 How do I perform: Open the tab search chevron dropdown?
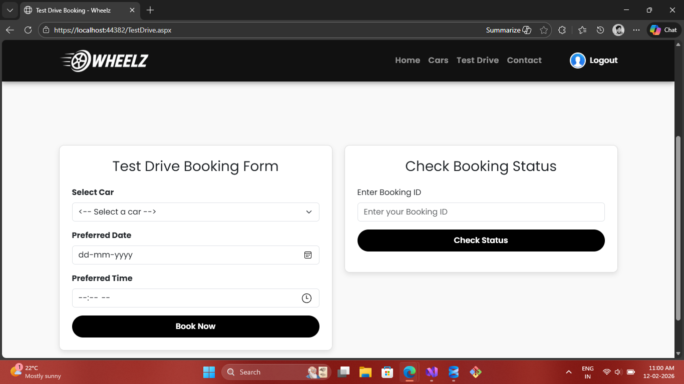click(x=10, y=10)
